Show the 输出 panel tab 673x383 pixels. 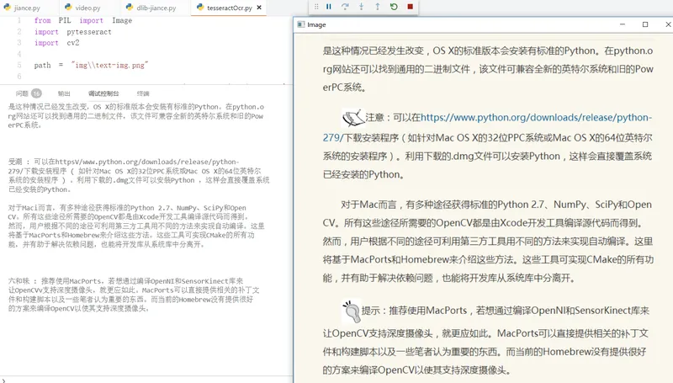[64, 93]
